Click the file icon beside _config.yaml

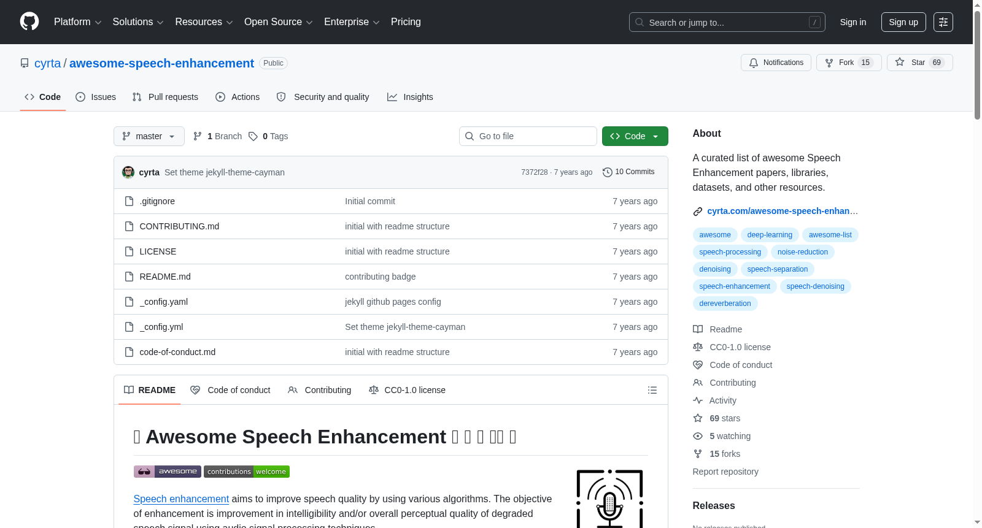click(129, 302)
